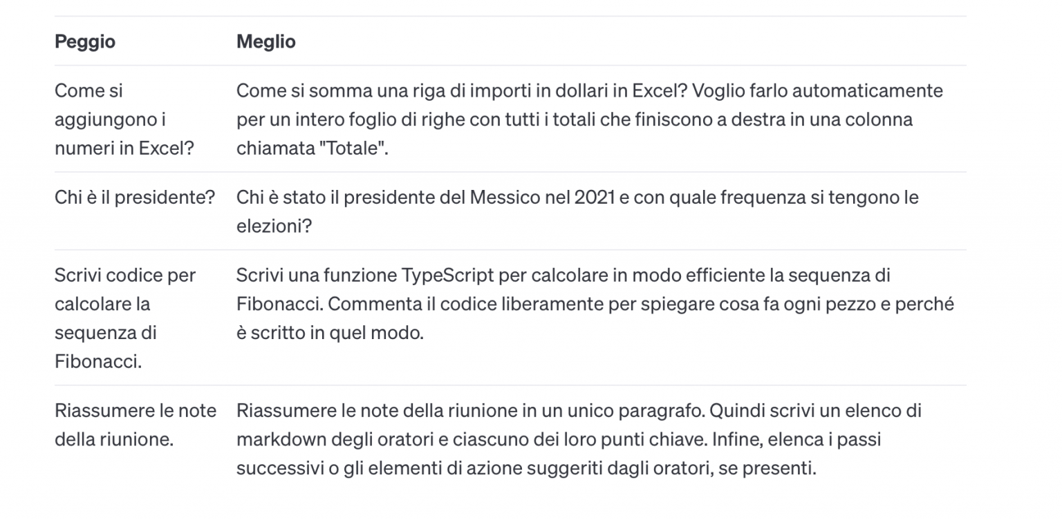Click the line beginning 'markdown degli oratori'
This screenshot has width=1062, height=520.
click(x=559, y=440)
